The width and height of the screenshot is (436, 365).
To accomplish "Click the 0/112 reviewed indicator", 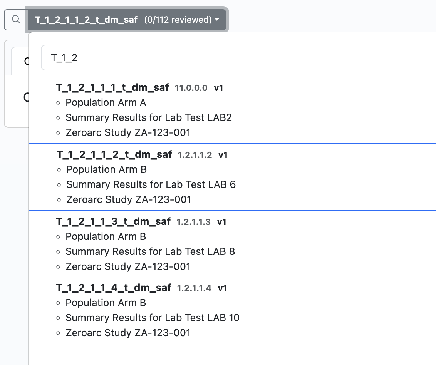I will (179, 20).
